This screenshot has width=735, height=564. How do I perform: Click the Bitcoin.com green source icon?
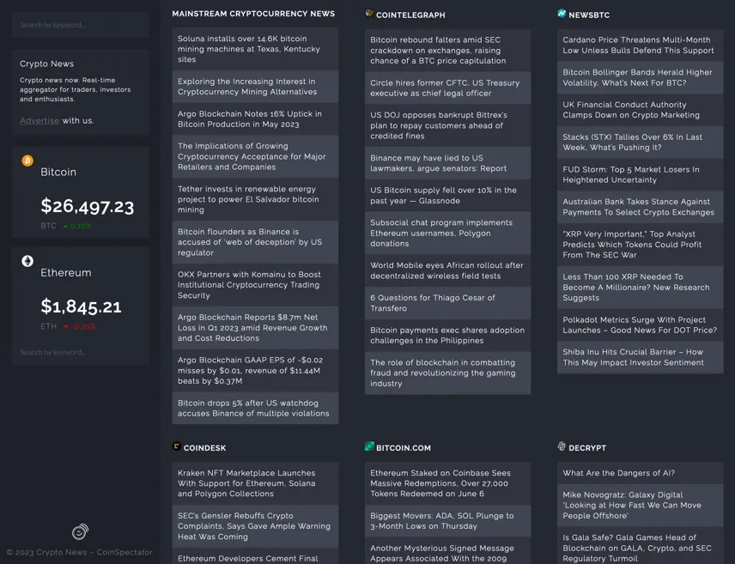[x=369, y=446]
